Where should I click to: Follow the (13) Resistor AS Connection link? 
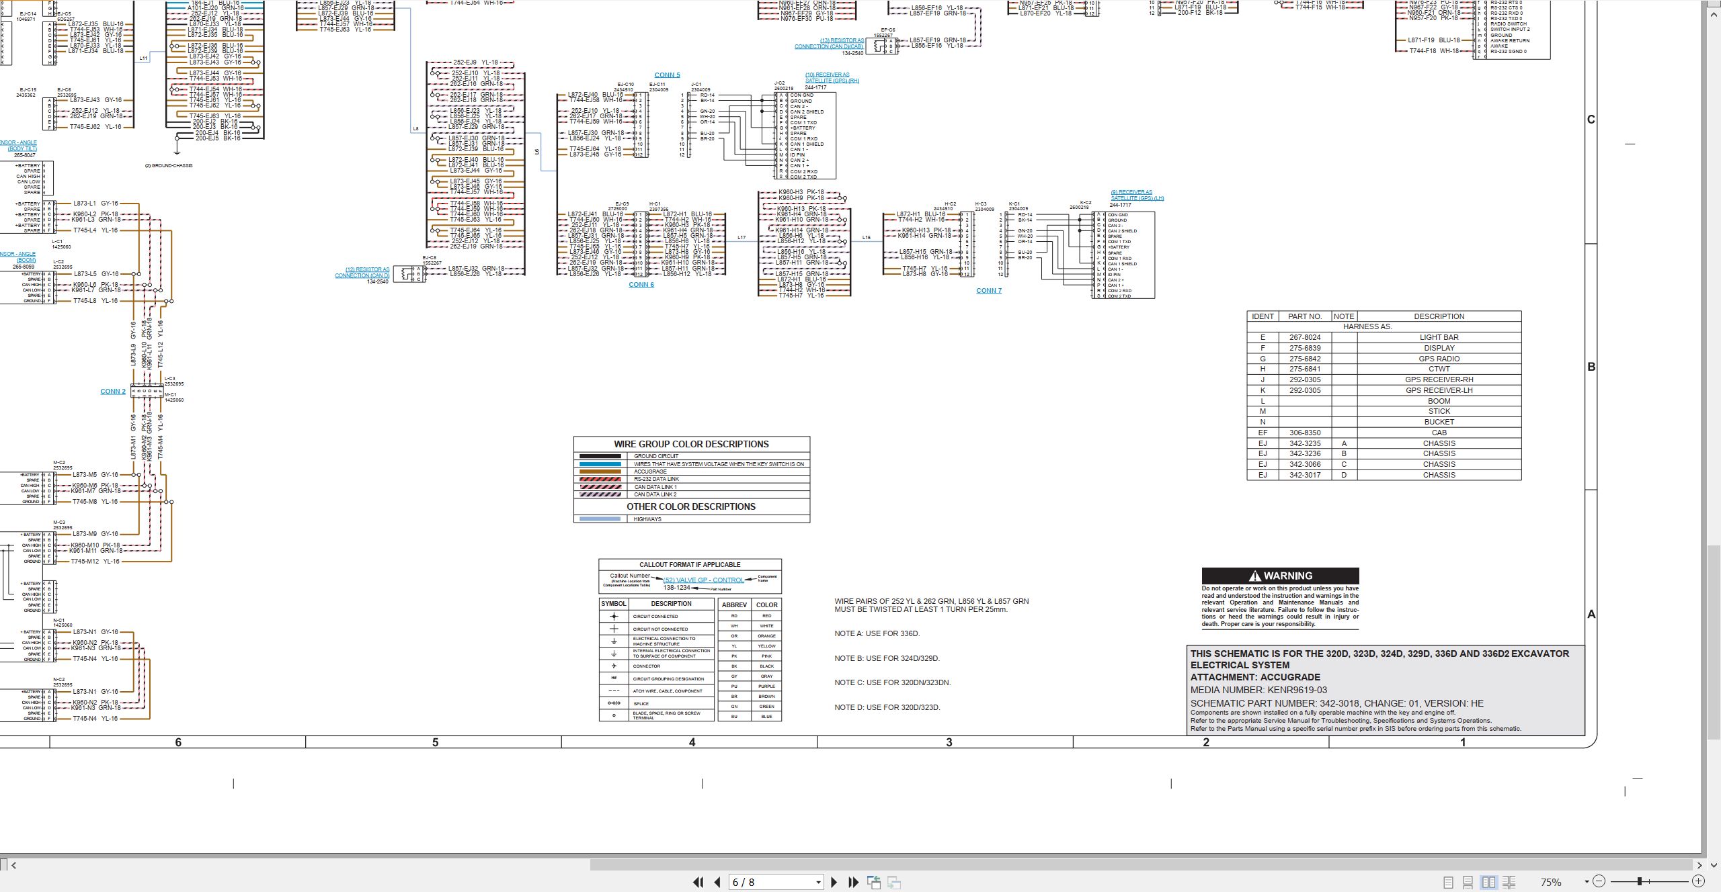pyautogui.click(x=829, y=44)
